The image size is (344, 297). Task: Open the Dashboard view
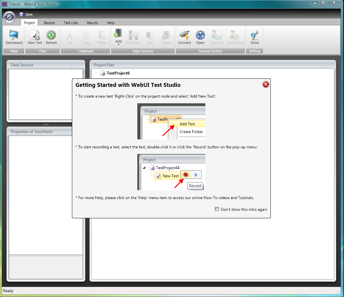[14, 37]
